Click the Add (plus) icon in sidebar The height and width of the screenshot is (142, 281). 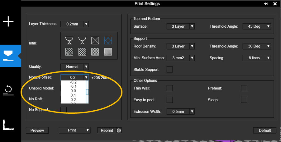pyautogui.click(x=8, y=22)
